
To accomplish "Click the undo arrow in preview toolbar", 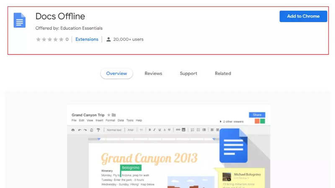I will point(80,130).
